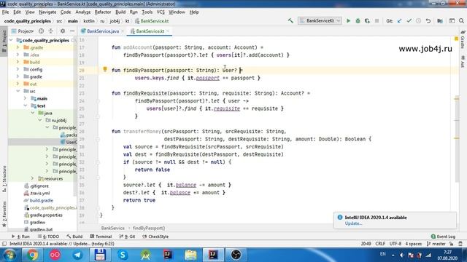The width and height of the screenshot is (467, 262).
Task: Click the UTF-8 encoding in status bar
Action: click(395, 244)
